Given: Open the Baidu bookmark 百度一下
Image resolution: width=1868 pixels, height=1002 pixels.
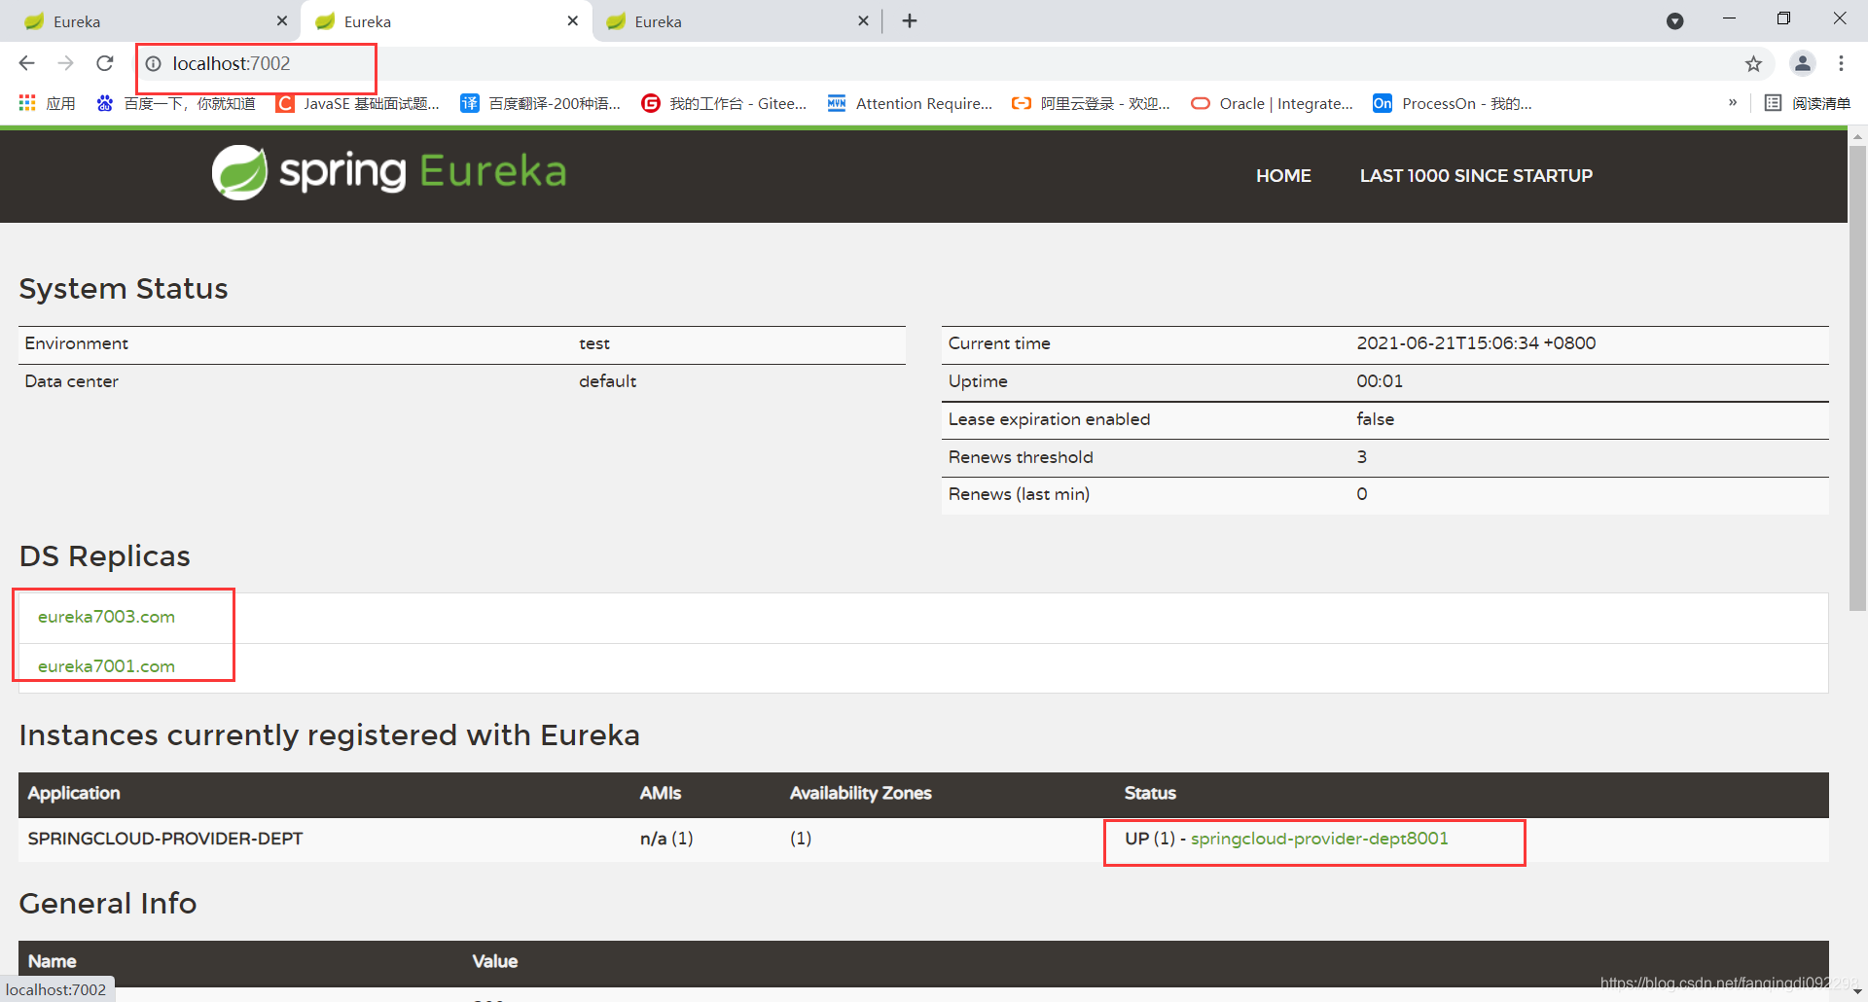Looking at the screenshot, I should point(176,103).
